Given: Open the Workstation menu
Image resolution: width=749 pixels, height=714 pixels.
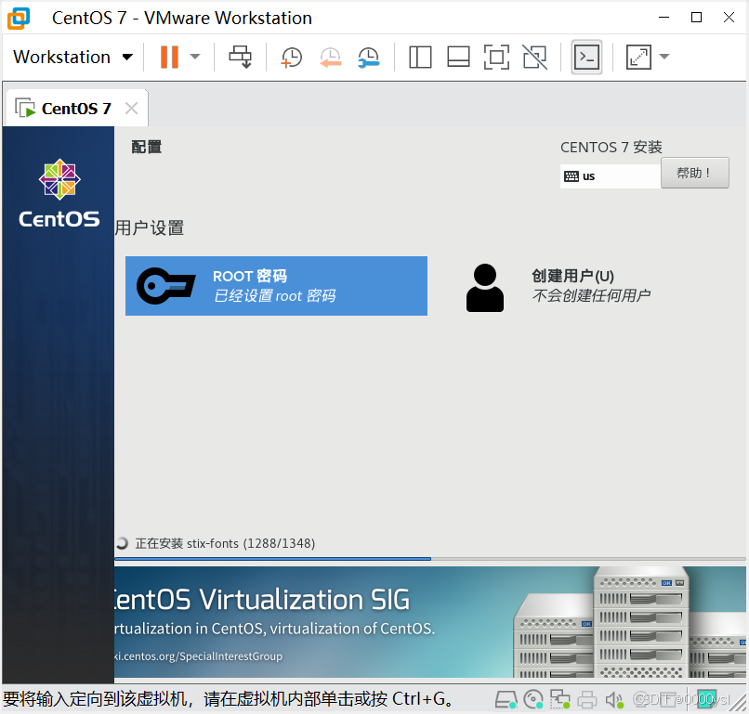Looking at the screenshot, I should pos(72,57).
